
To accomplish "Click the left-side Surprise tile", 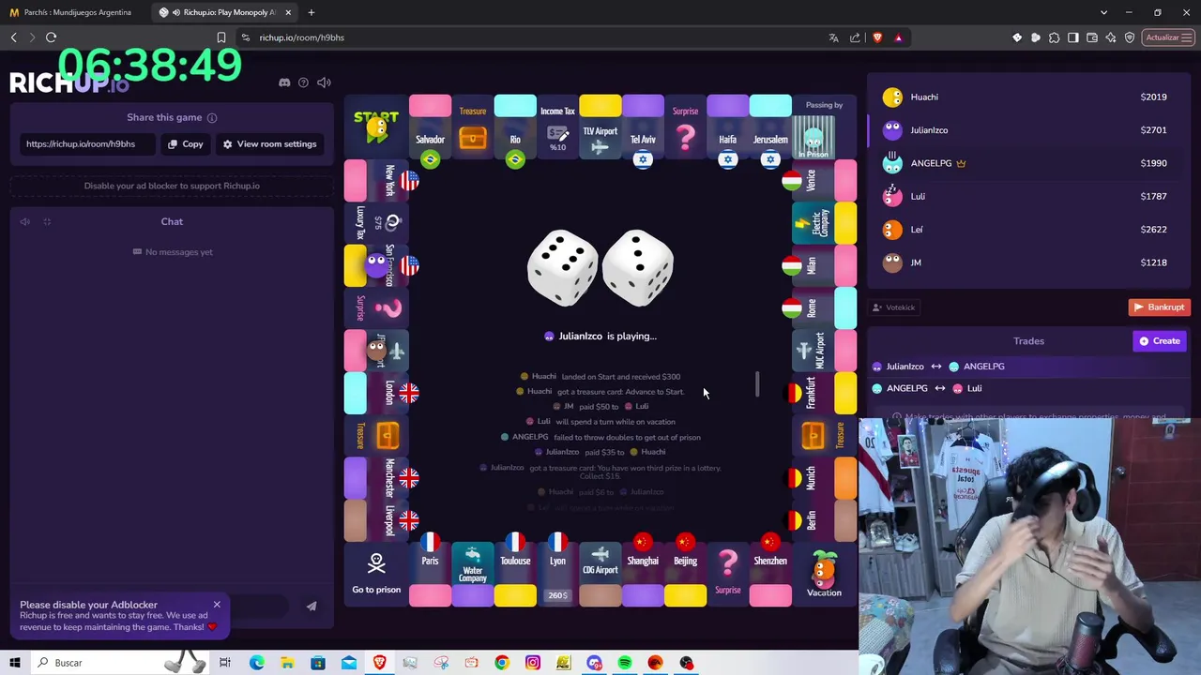I will pos(376,307).
